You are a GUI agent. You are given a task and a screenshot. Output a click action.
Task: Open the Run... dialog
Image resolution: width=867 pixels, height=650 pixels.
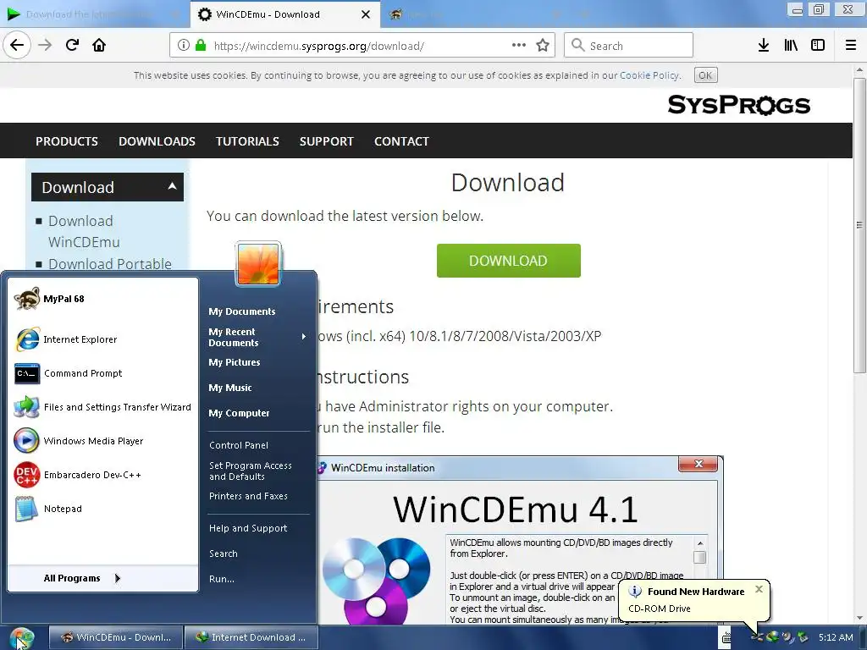(222, 579)
